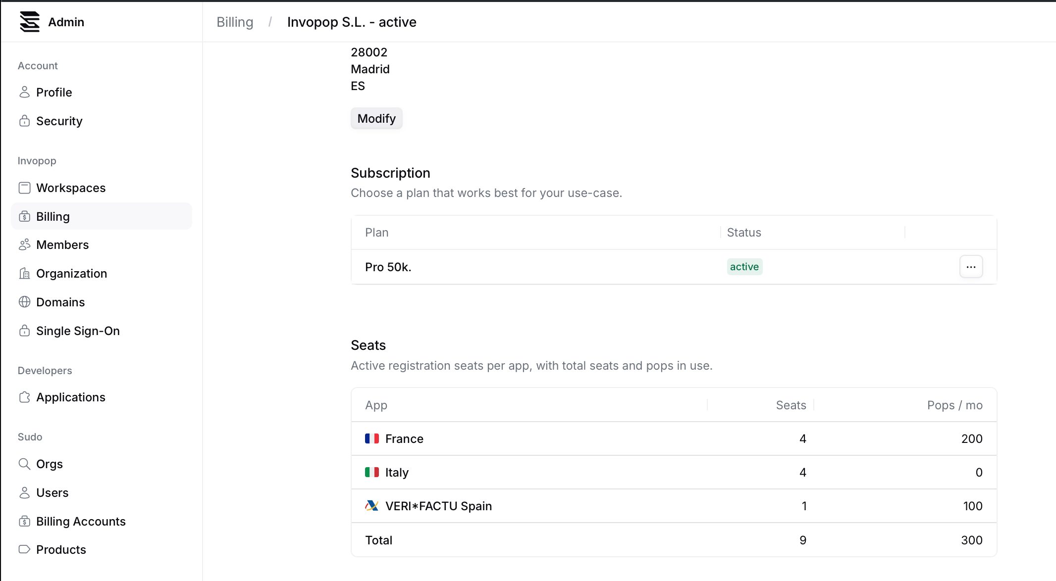
Task: Click the Seats section heading
Action: coord(368,345)
